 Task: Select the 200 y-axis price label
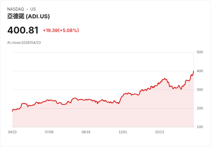(200, 108)
